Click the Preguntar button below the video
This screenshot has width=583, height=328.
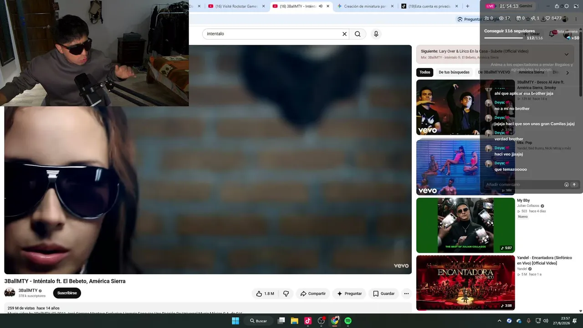pos(349,294)
